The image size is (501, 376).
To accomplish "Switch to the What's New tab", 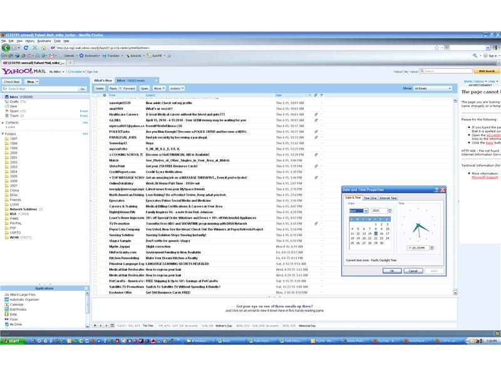I will click(x=103, y=81).
